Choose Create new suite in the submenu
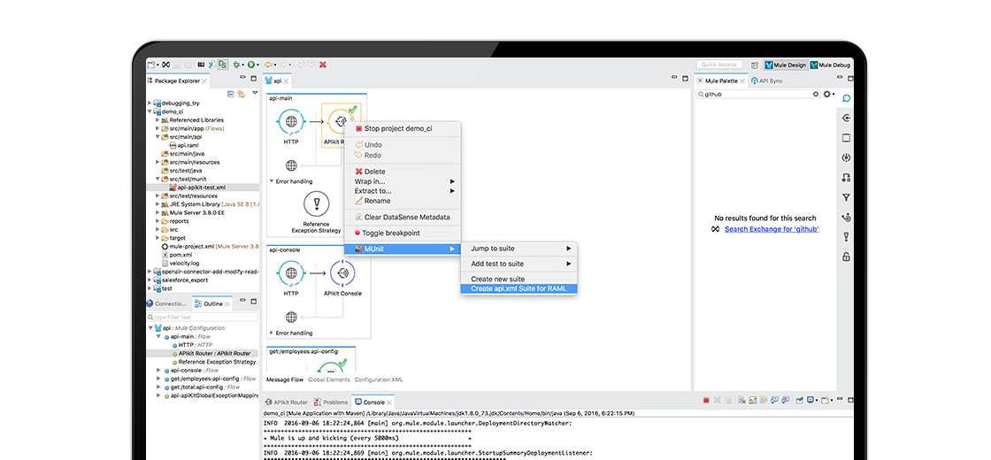The height and width of the screenshot is (460, 991). tap(497, 279)
